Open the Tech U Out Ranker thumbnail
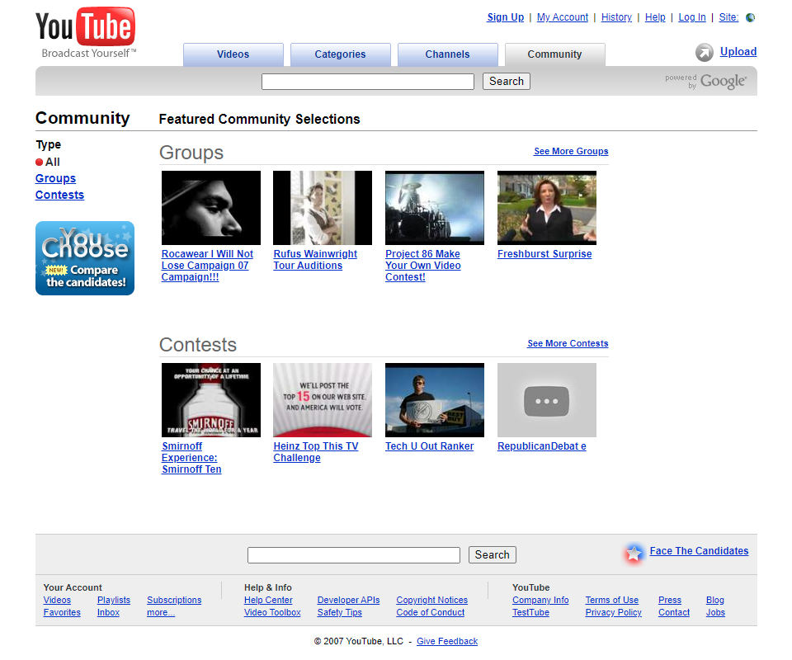The width and height of the screenshot is (792, 660). coord(435,400)
